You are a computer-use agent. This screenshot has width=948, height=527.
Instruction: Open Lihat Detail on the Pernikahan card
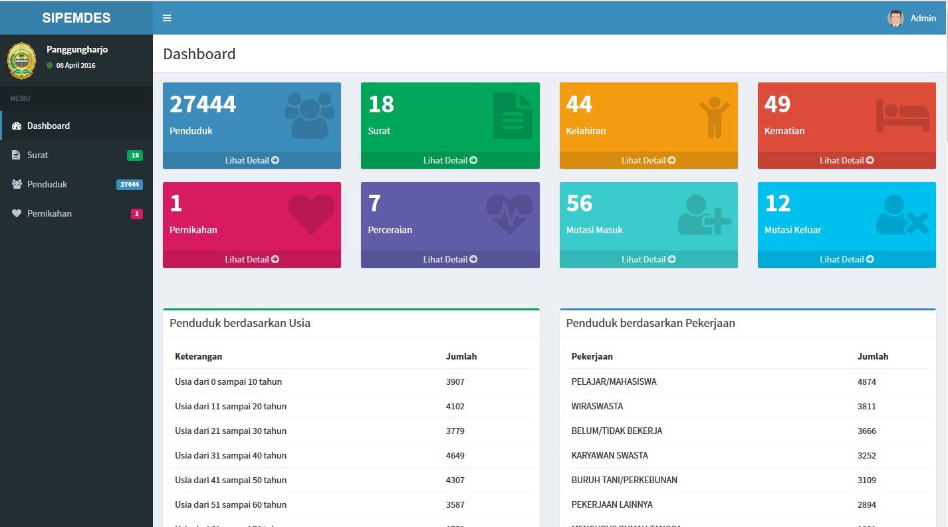click(252, 259)
